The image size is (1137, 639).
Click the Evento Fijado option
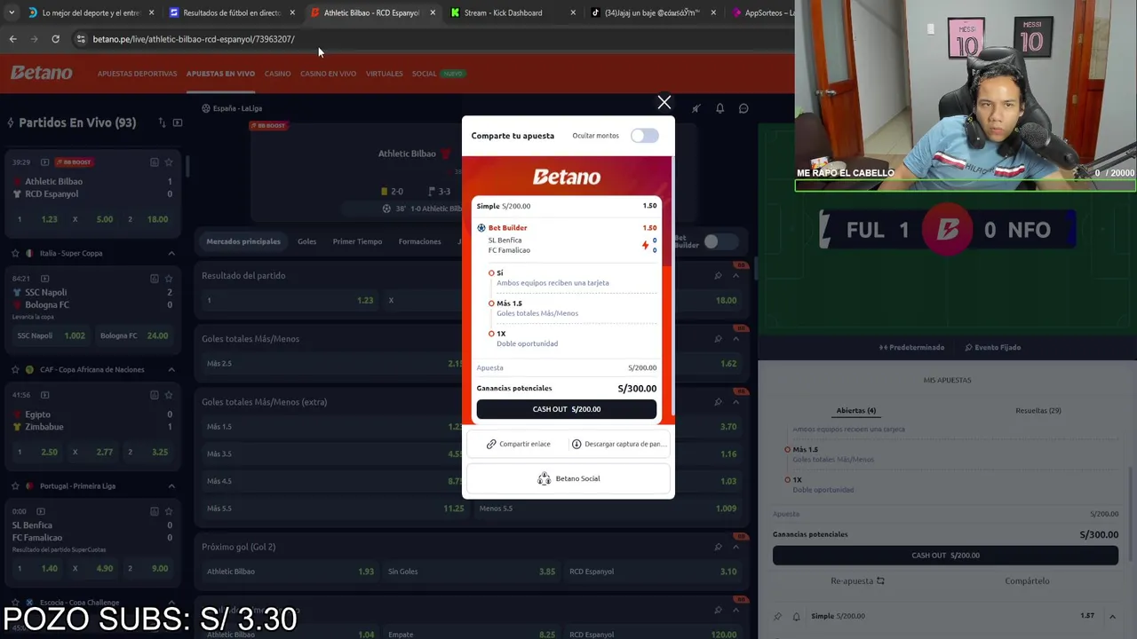pyautogui.click(x=992, y=347)
